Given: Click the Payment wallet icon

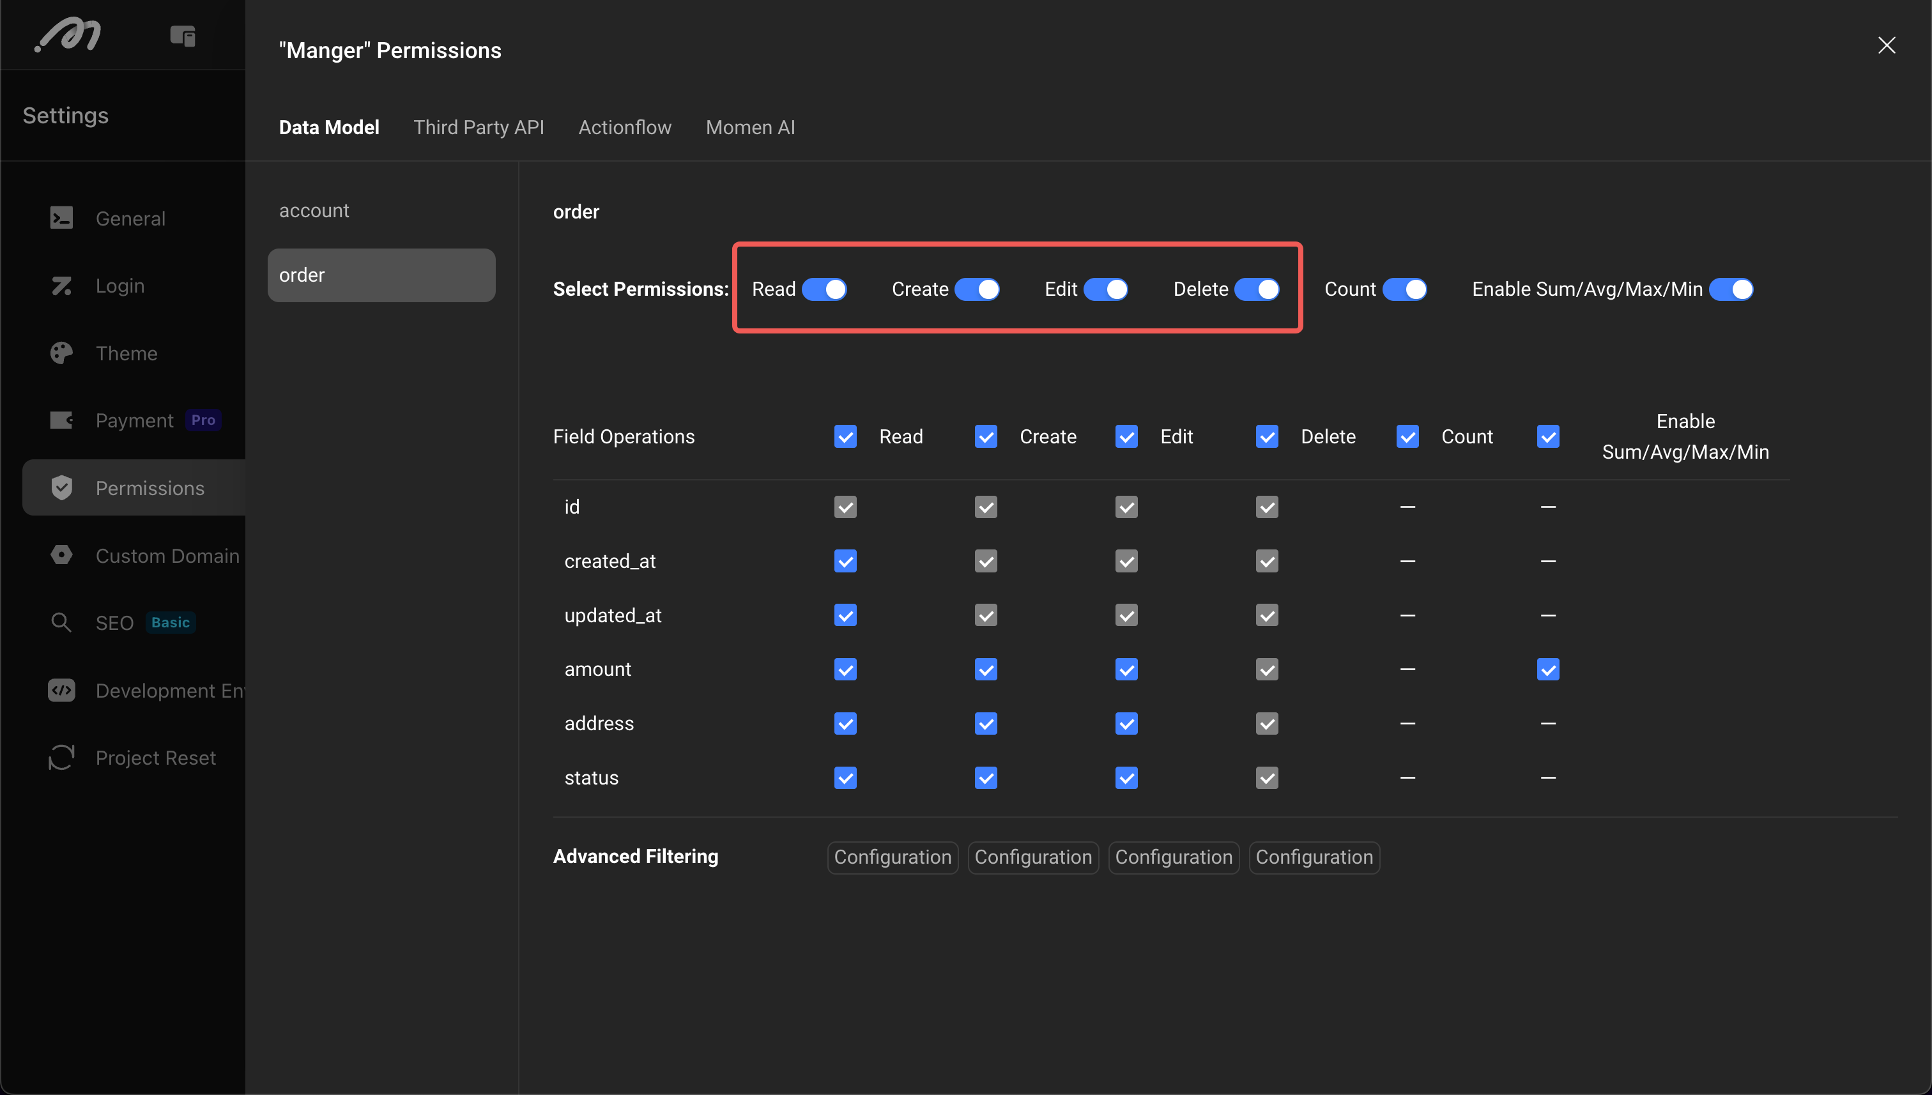Looking at the screenshot, I should pos(62,420).
